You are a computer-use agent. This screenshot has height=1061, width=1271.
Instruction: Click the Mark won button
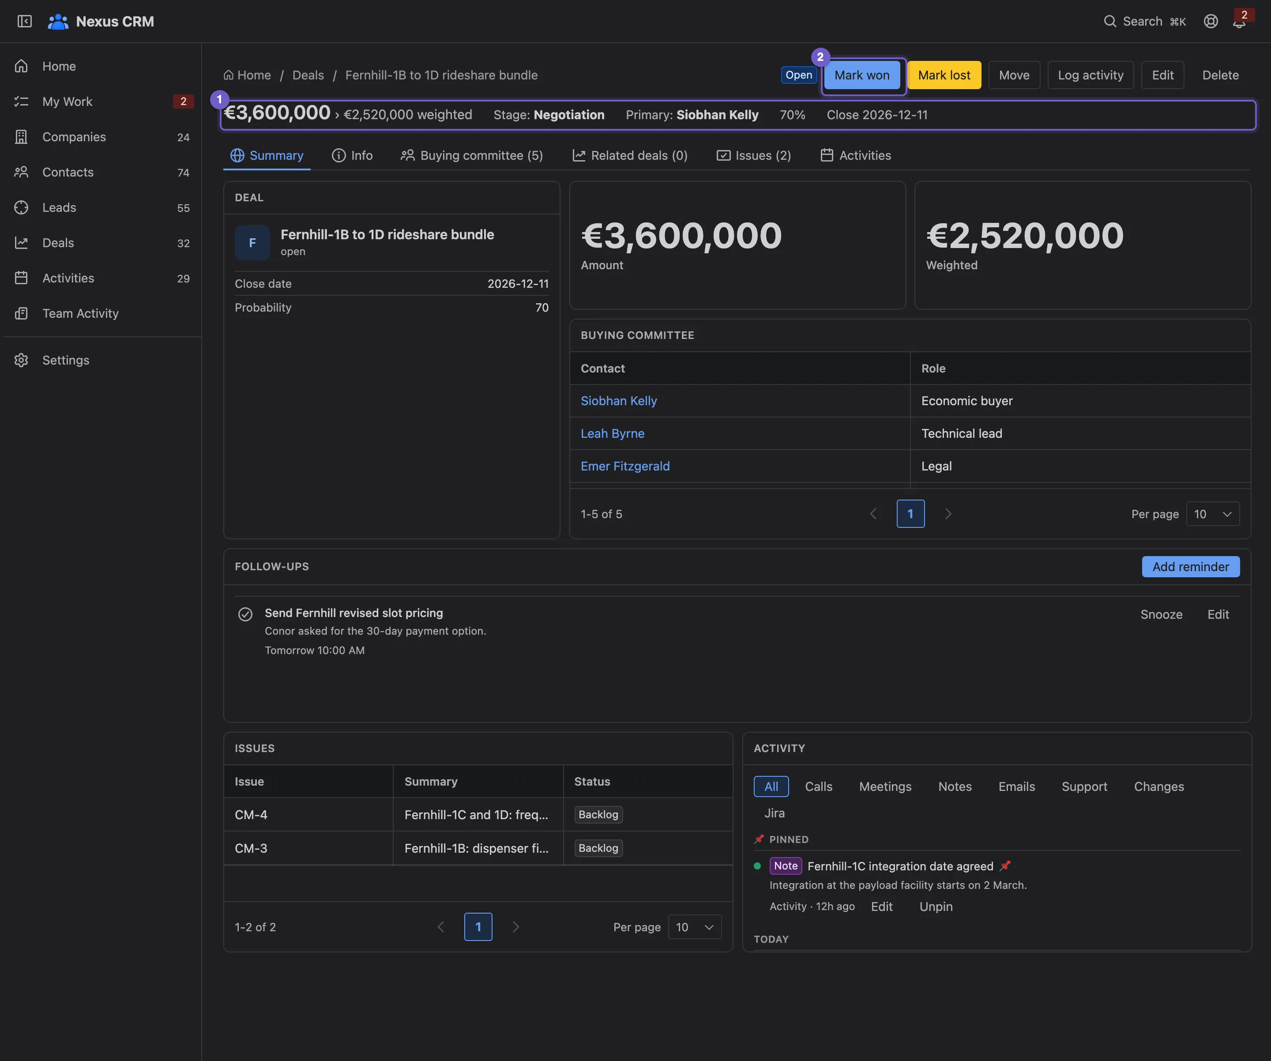(862, 75)
